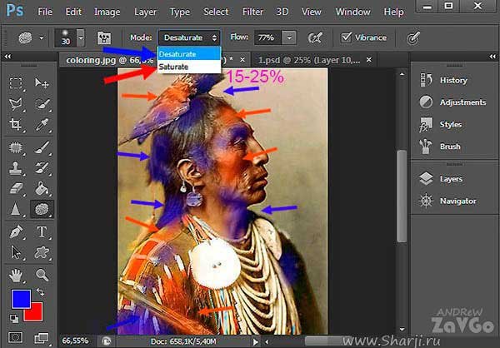Pick the Eyedropper tool

click(x=41, y=125)
